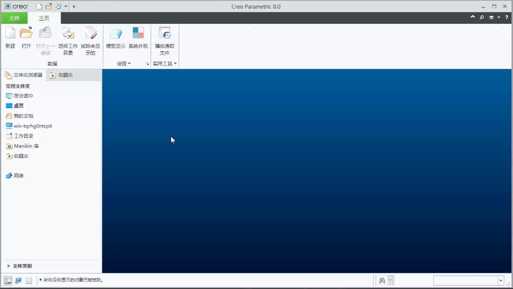
Task: Toggle full screen square button in status bar
Action: (29, 280)
